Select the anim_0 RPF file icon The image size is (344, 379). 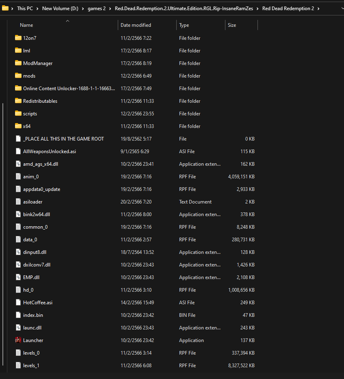[x=18, y=176]
